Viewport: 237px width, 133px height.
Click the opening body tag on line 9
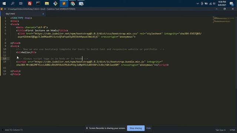tap(15, 46)
